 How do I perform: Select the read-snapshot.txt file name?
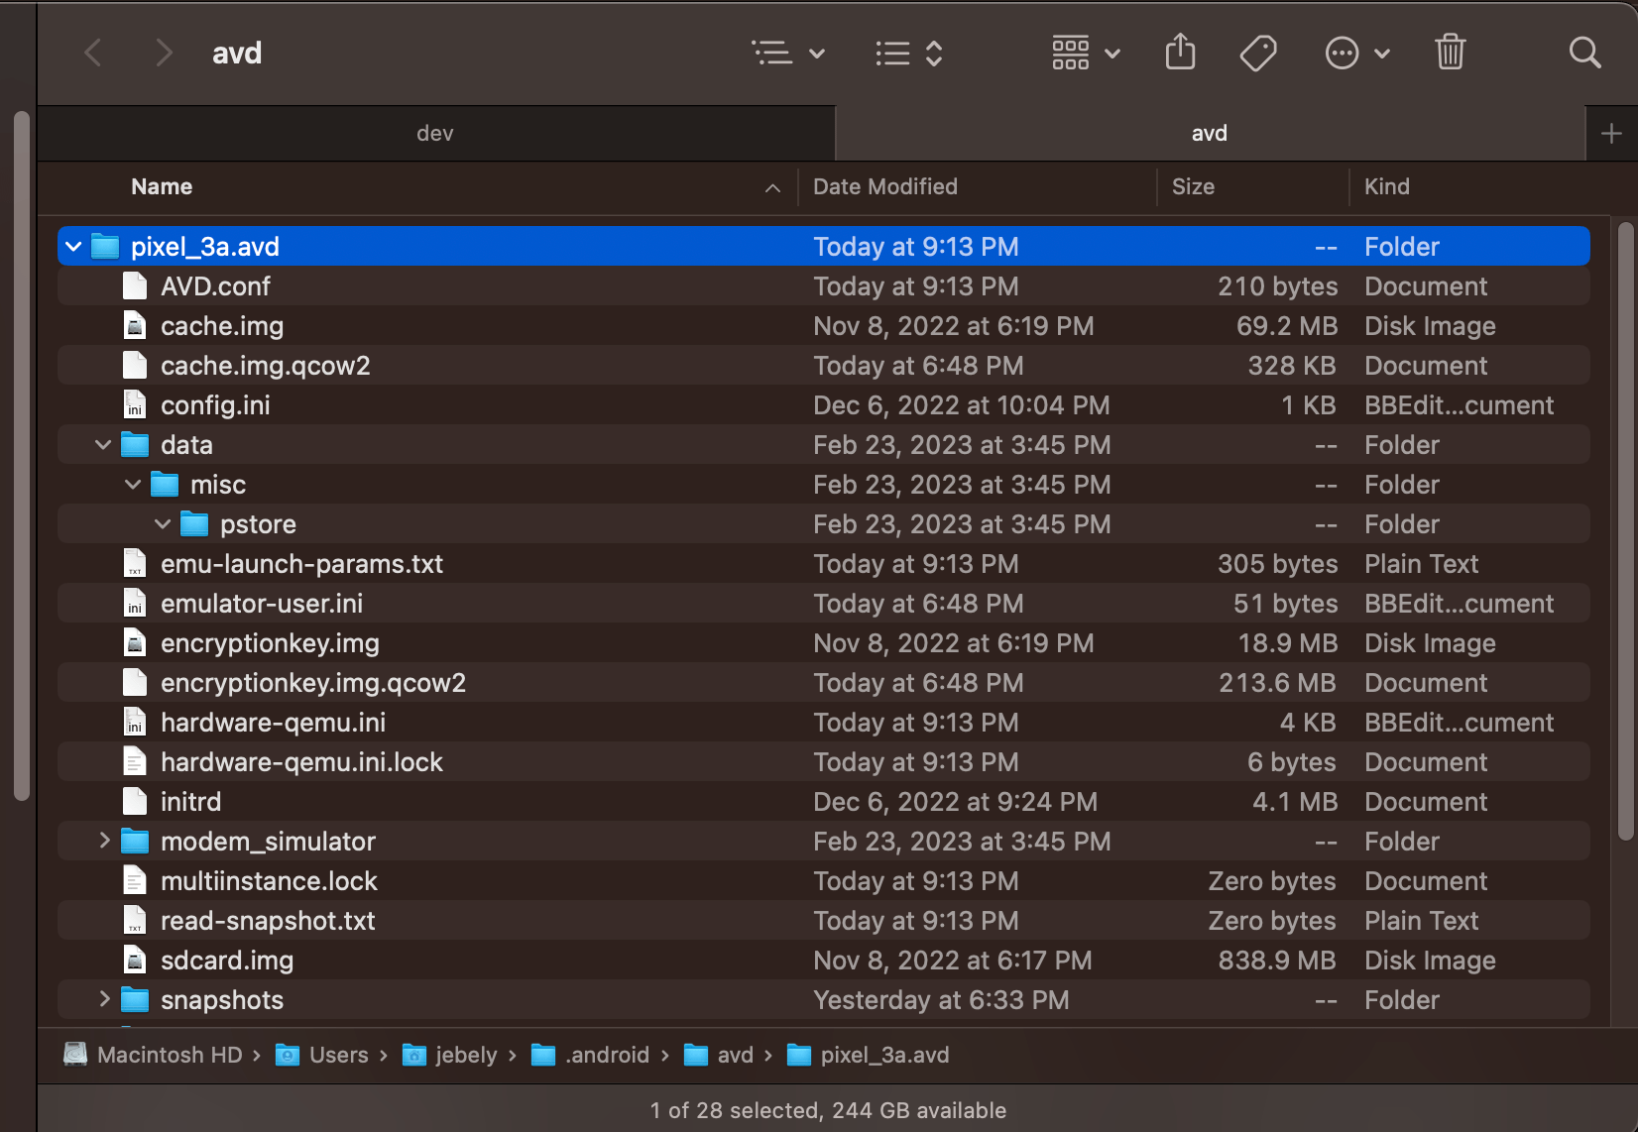click(x=268, y=921)
